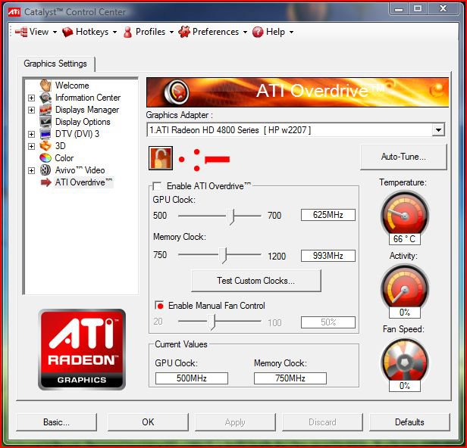This screenshot has width=467, height=448.
Task: Expand the Avivo Video tree node
Action: coord(31,170)
